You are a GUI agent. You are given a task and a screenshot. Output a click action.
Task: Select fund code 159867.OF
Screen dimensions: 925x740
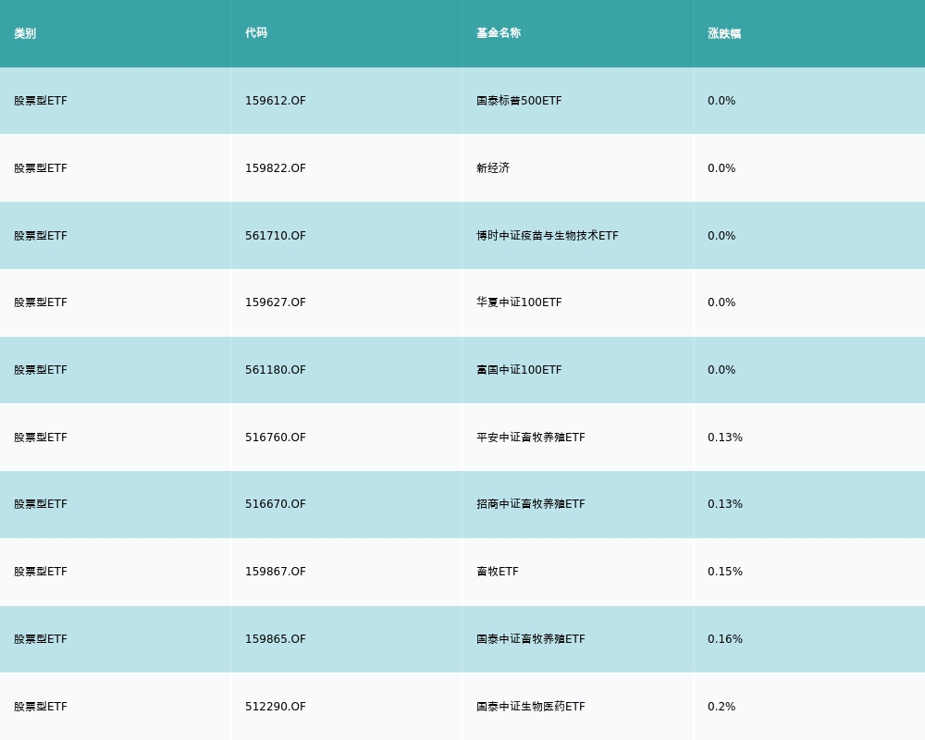pos(276,572)
